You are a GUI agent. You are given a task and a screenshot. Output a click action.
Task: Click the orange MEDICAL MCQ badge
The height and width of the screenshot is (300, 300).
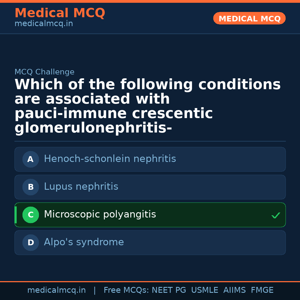pyautogui.click(x=249, y=18)
